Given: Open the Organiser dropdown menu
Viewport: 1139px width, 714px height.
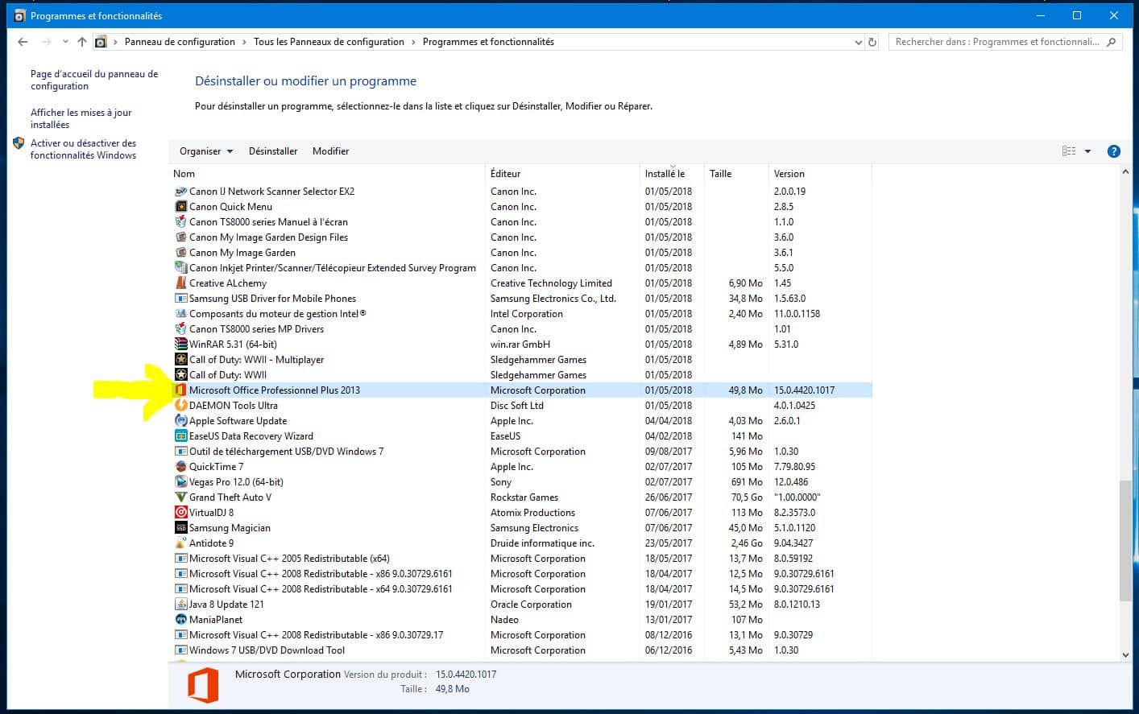Looking at the screenshot, I should pos(205,151).
